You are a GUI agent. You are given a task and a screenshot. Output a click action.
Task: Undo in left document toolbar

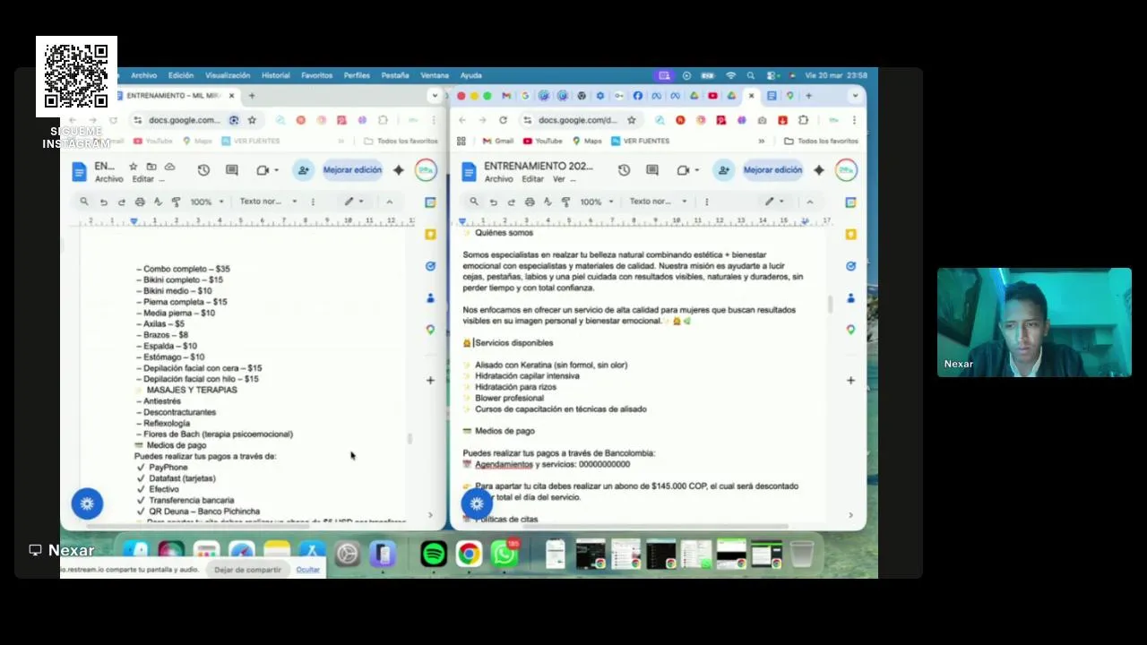pyautogui.click(x=104, y=202)
